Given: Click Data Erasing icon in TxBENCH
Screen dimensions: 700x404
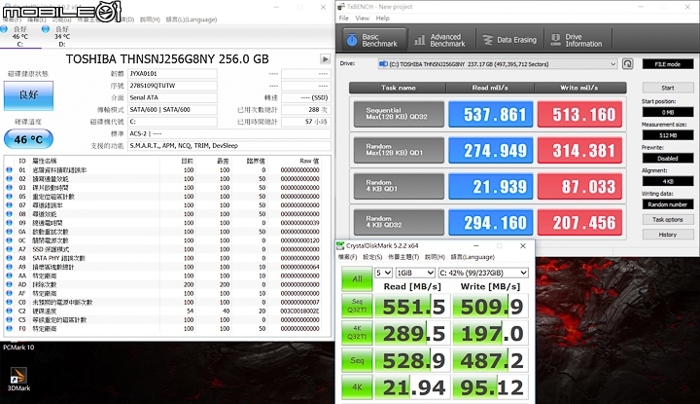Looking at the screenshot, I should [x=487, y=40].
